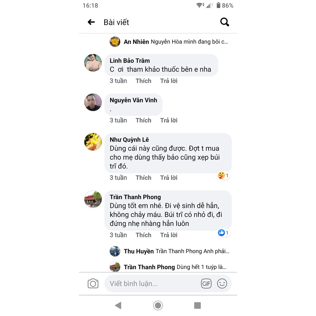Image resolution: width=316 pixels, height=316 pixels.
Task: Like Nguyễn Văn Vinh's comment with Thích
Action: click(143, 120)
